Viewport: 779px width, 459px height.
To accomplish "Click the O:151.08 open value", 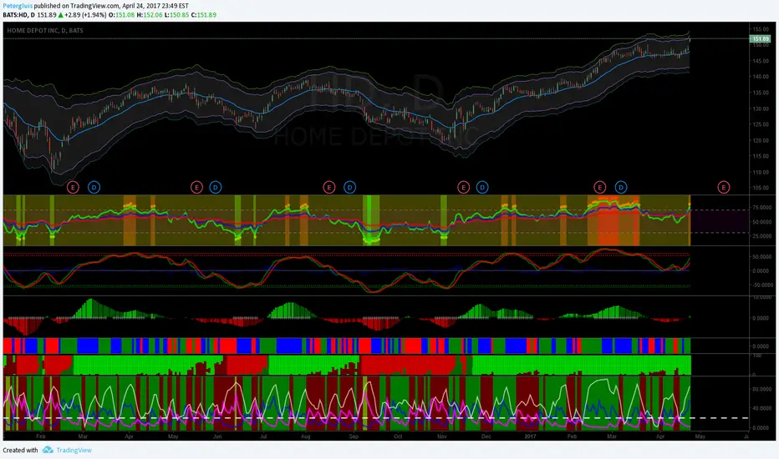I will 122,15.
